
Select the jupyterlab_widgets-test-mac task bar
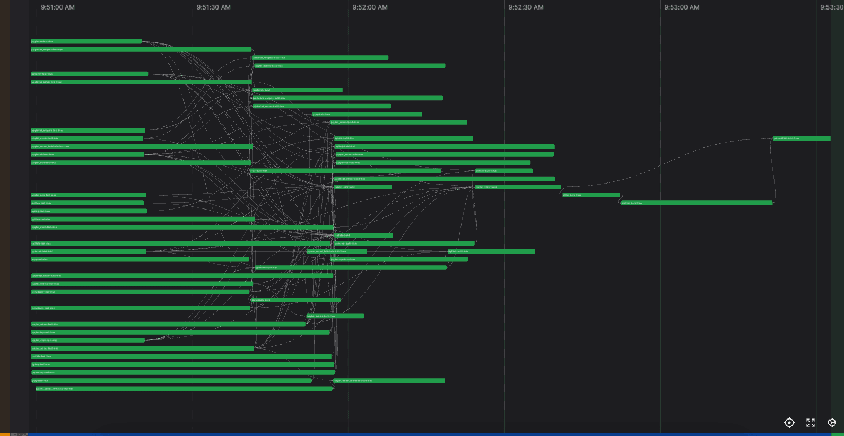141,50
